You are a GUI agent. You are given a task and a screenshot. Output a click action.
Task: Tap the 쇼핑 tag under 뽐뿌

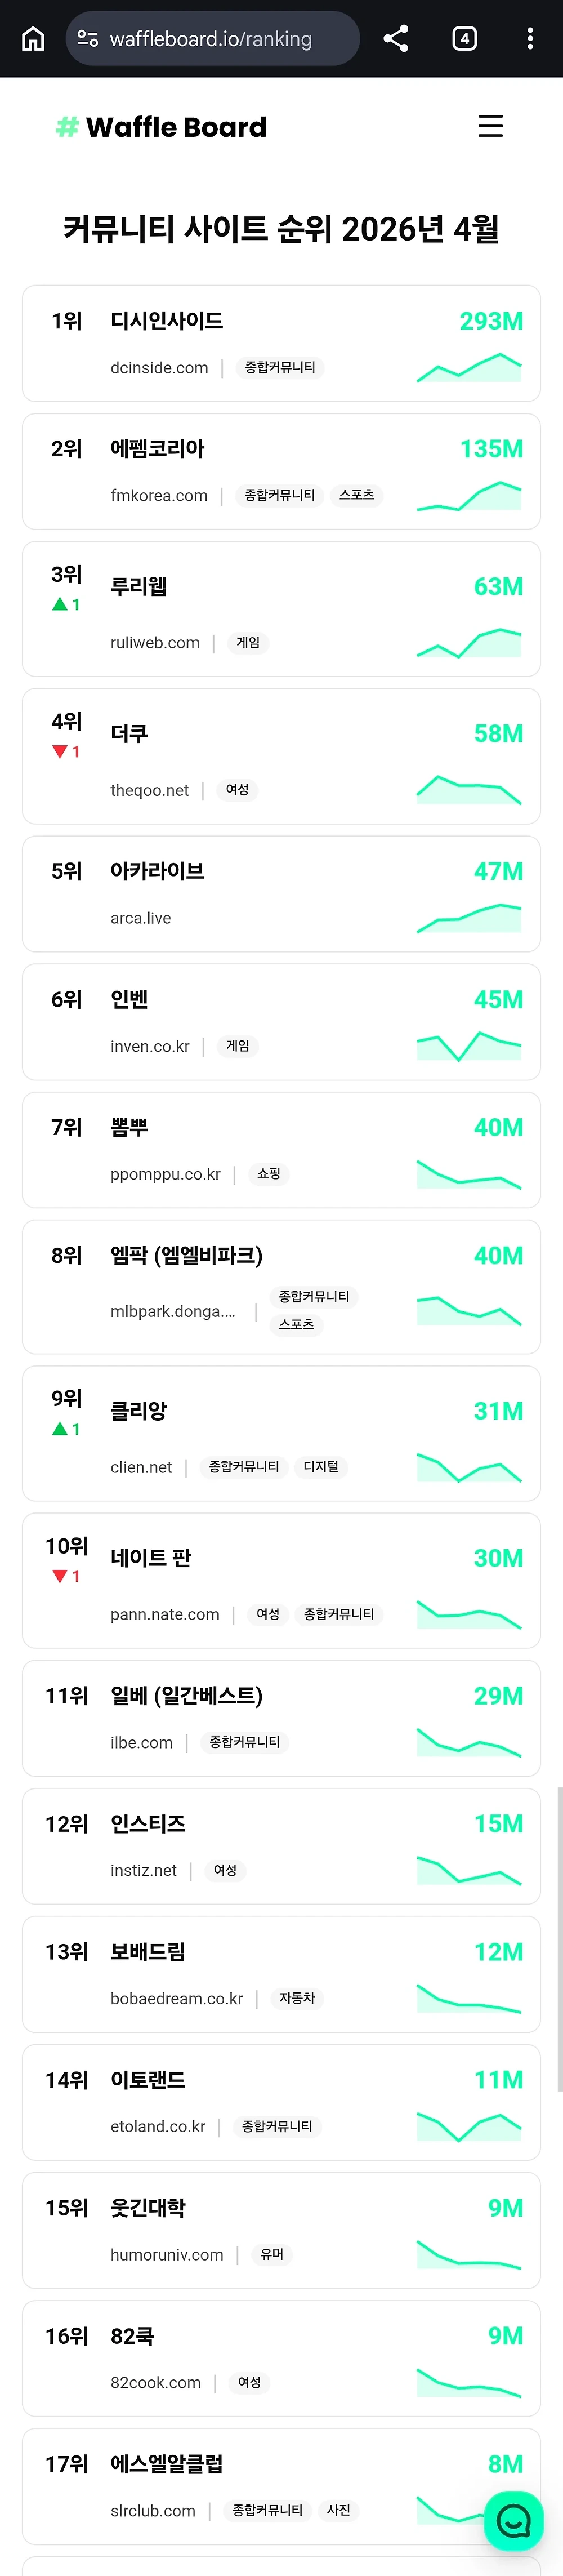[x=269, y=1174]
